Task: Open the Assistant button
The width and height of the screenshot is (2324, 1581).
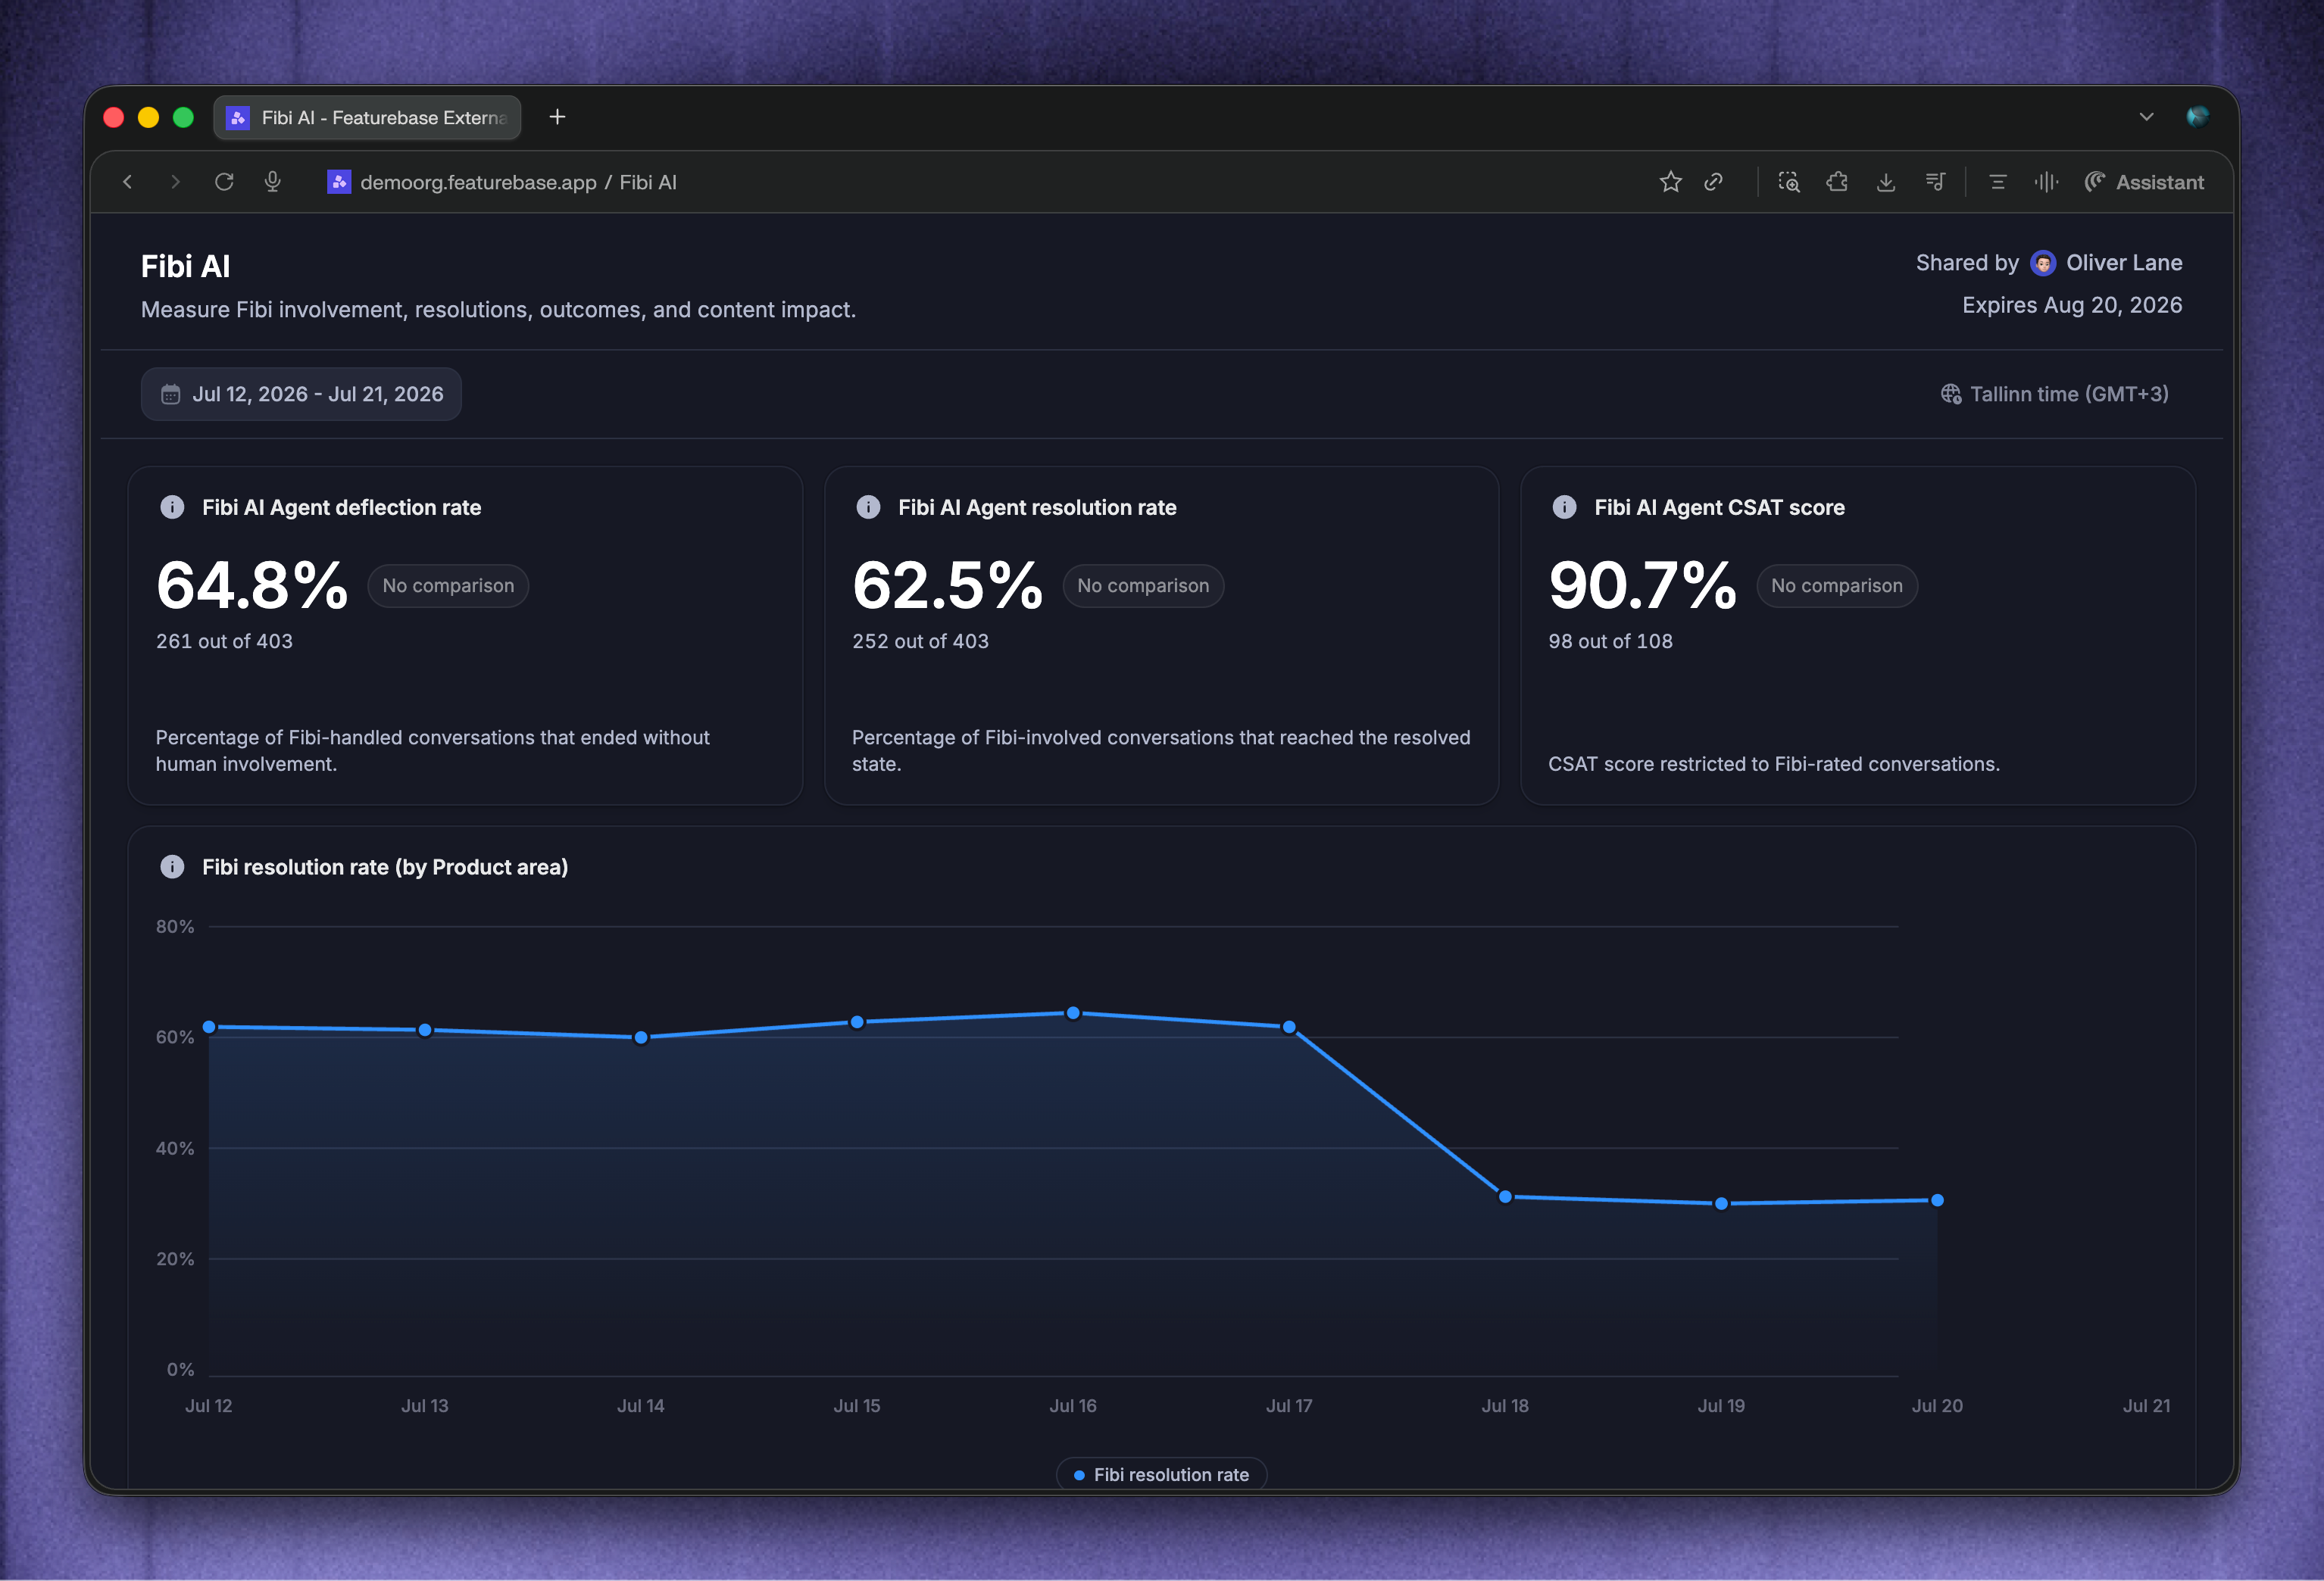Action: [x=2144, y=182]
